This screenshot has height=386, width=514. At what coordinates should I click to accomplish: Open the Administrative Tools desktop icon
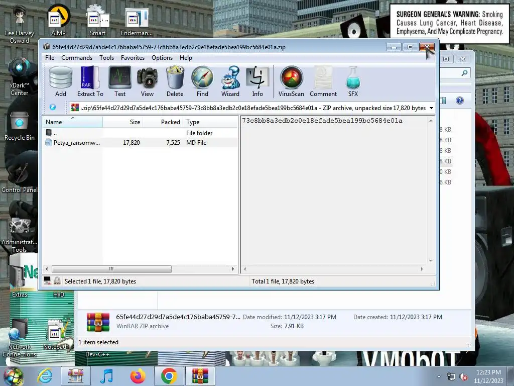point(20,234)
